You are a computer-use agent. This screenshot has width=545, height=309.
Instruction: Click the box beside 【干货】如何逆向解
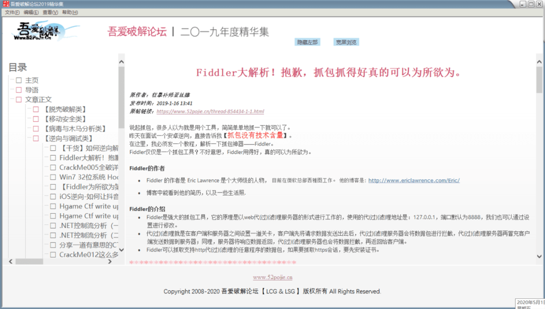[53, 148]
